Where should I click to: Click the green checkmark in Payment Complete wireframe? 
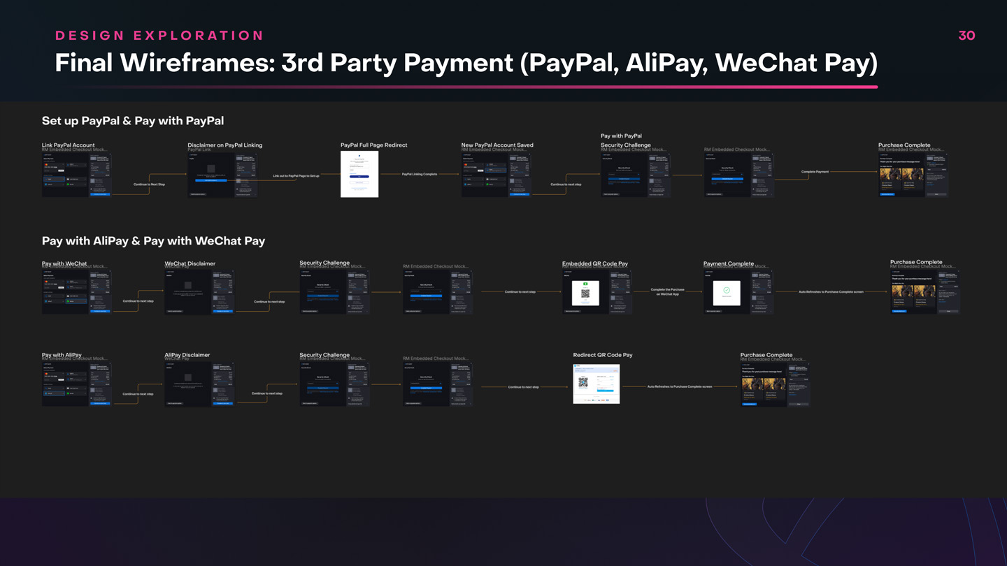727,290
